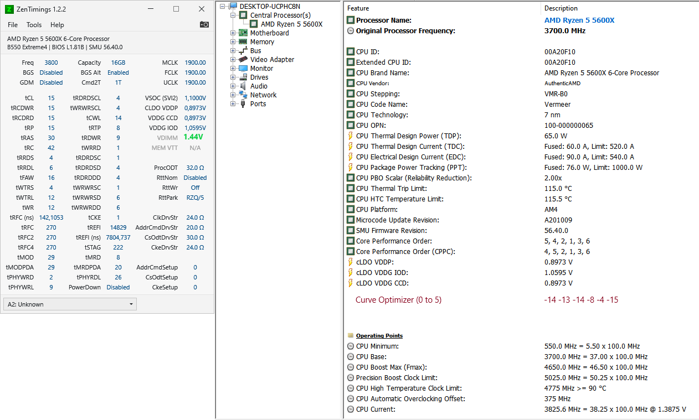The height and width of the screenshot is (420, 699).
Task: Click the clock icon beside CPU Current
Action: click(350, 409)
